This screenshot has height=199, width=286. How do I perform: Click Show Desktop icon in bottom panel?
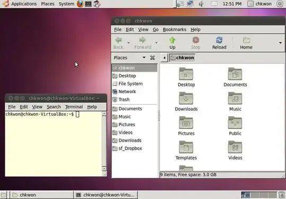coord(4,195)
